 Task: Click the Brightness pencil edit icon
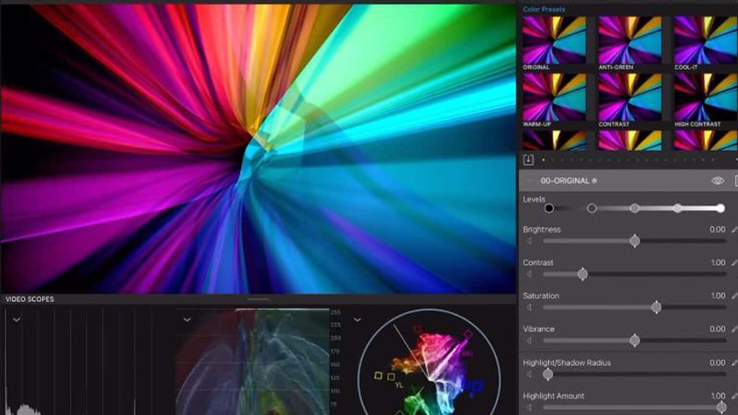pos(734,230)
